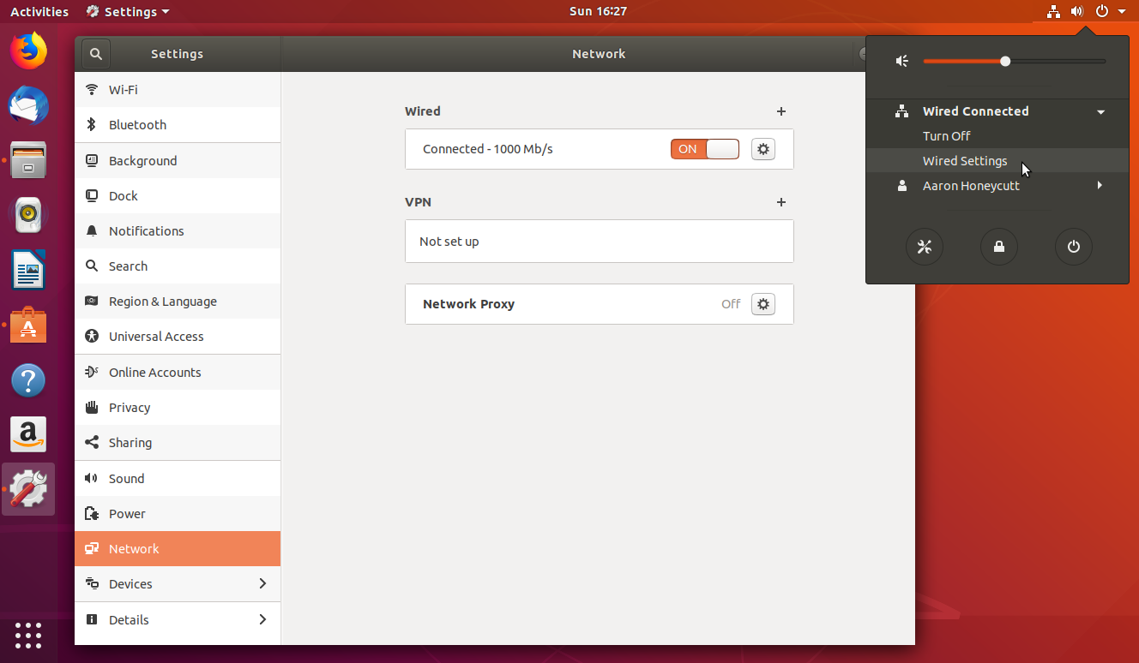Open system settings from the session menu
Image resolution: width=1139 pixels, height=663 pixels.
coord(924,247)
